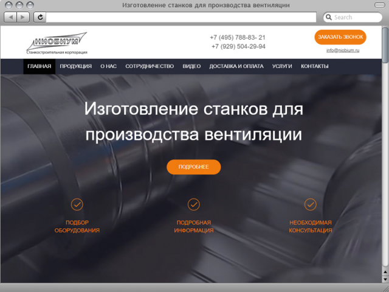Click the Подробнее button
Viewport: 389px width, 292px height.
click(193, 167)
